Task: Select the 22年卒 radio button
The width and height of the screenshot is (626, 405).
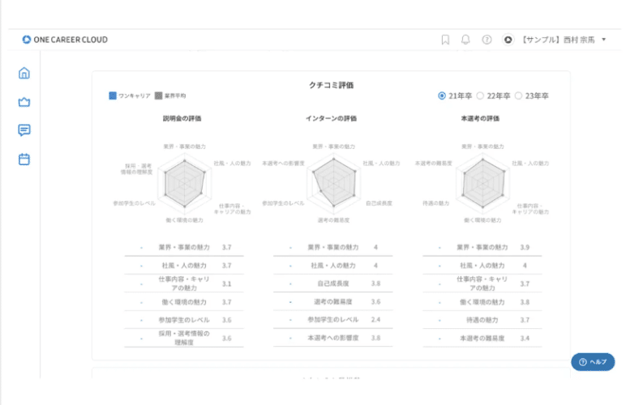Action: (x=480, y=96)
